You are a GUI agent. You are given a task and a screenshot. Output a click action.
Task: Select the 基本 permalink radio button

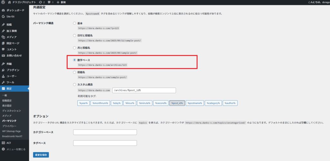pos(75,23)
